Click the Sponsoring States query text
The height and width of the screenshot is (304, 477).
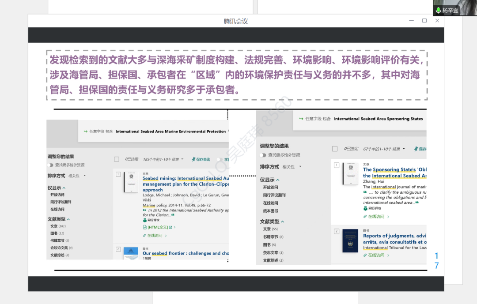(x=379, y=119)
